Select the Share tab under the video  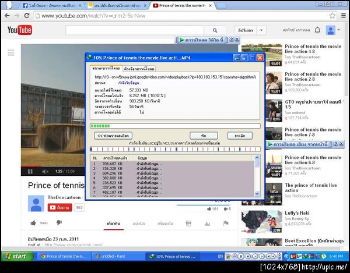[139, 224]
